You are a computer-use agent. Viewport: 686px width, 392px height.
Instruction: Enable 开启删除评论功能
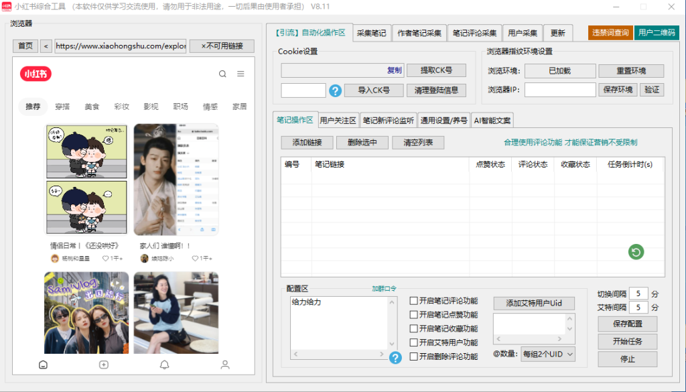413,356
